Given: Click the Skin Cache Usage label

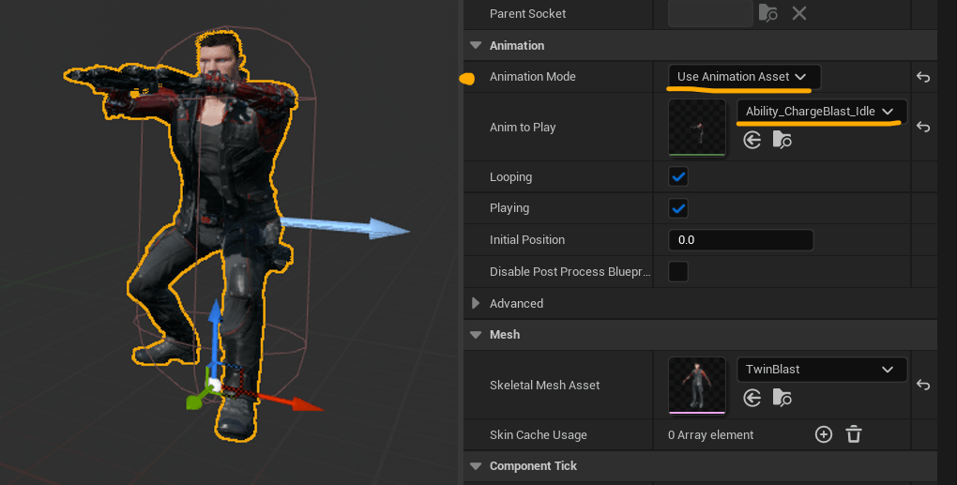Looking at the screenshot, I should [538, 434].
